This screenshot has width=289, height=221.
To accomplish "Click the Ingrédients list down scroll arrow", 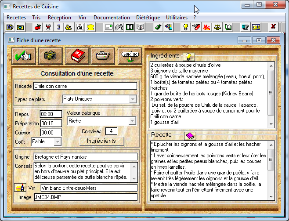I will tap(271, 124).
